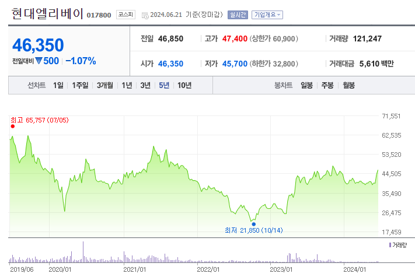Click the 코스피 market badge

[x=125, y=15]
